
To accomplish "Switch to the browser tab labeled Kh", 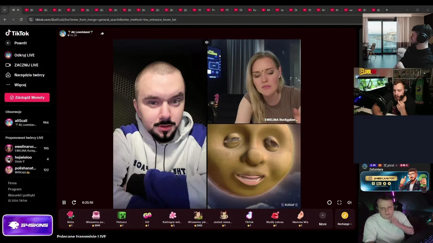I will tap(335, 10).
